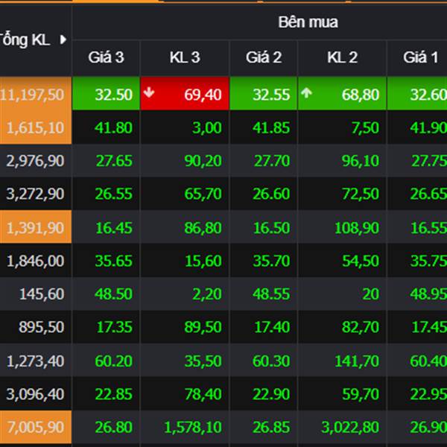Select the orange 7,005,90 total volume cell
Image resolution: width=447 pixels, height=447 pixels.
(34, 427)
